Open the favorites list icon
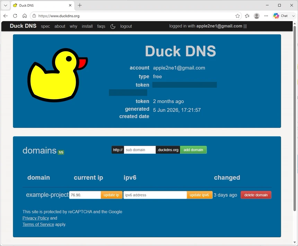 (247, 16)
